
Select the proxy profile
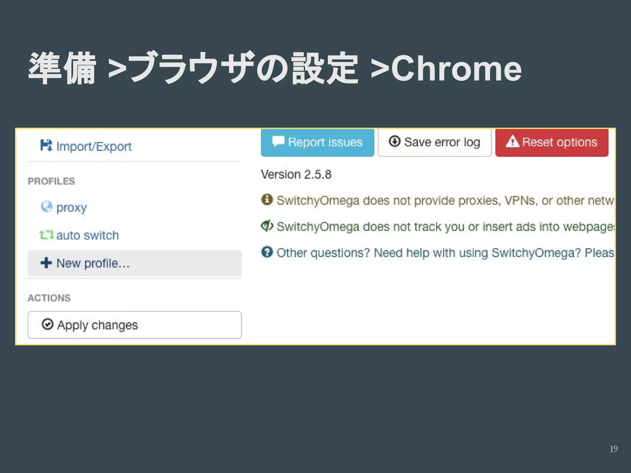(x=64, y=207)
